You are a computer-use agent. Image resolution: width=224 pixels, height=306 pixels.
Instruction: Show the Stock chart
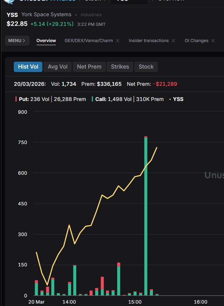tap(146, 67)
